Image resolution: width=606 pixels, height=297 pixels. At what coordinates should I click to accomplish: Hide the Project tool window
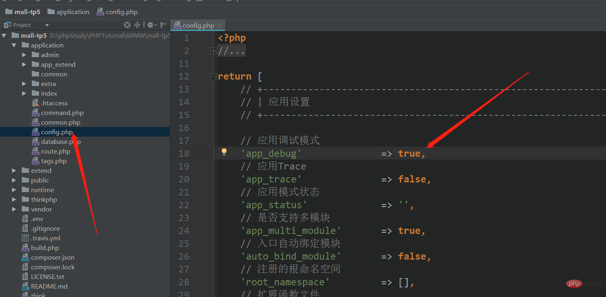[163, 25]
